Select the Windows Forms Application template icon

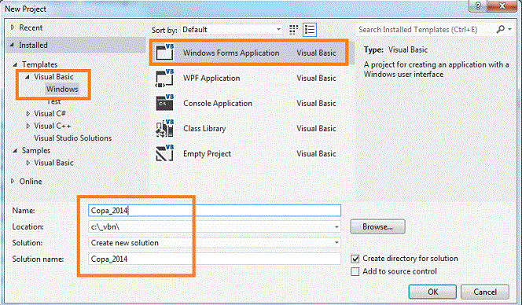(x=165, y=53)
